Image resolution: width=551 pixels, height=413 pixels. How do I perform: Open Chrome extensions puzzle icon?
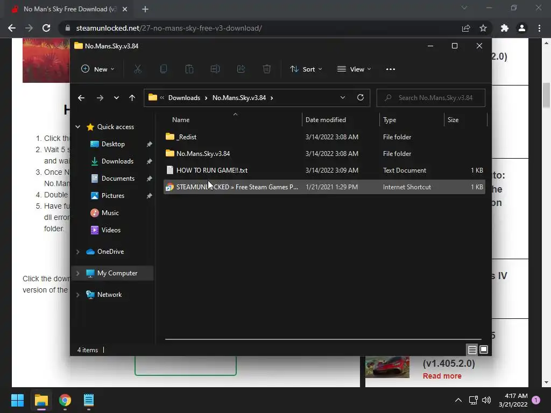tap(505, 28)
